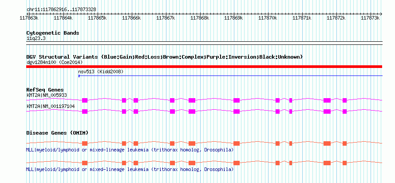395x183 pixels.
Task: Click the 11q23.3 band label
Action: (36, 39)
